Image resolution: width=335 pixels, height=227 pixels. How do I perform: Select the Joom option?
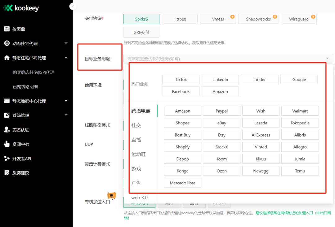[x=221, y=159]
